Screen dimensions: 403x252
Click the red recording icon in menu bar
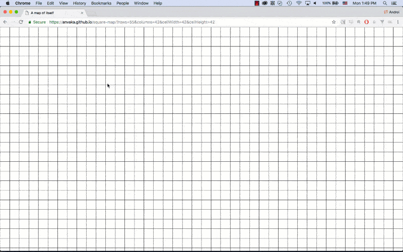(257, 3)
